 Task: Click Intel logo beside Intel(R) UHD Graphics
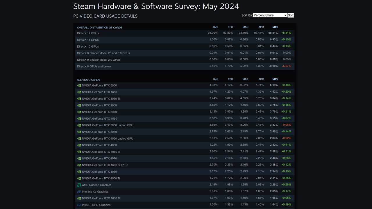79,205
